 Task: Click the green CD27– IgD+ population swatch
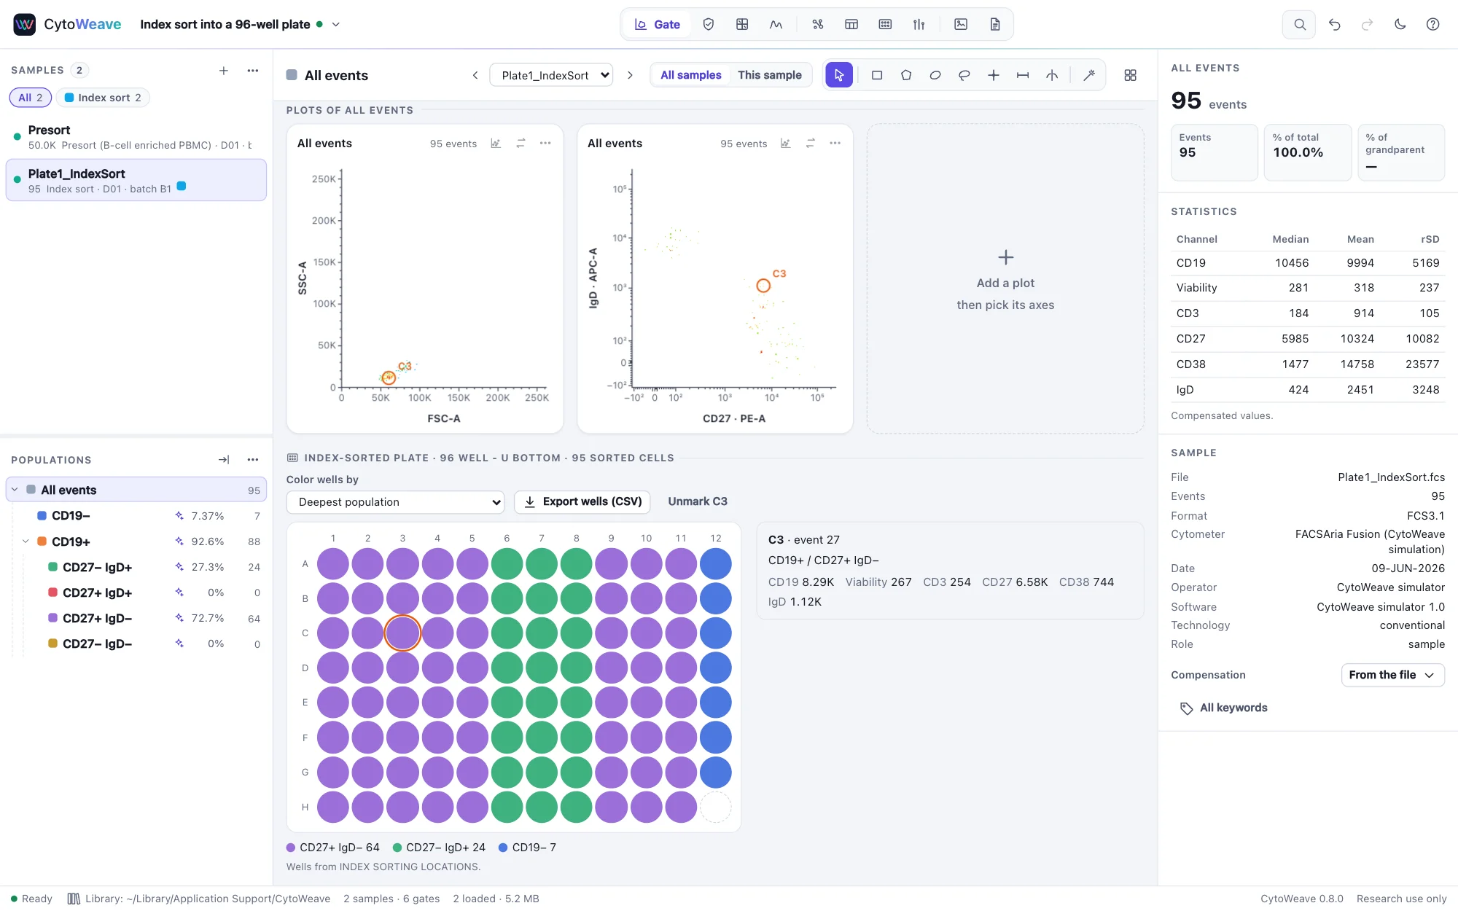(52, 567)
